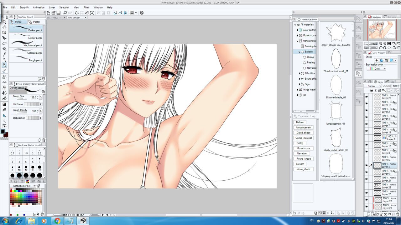Image resolution: width=401 pixels, height=225 pixels.
Task: Expand the Hardness options arrow
Action: [41, 104]
